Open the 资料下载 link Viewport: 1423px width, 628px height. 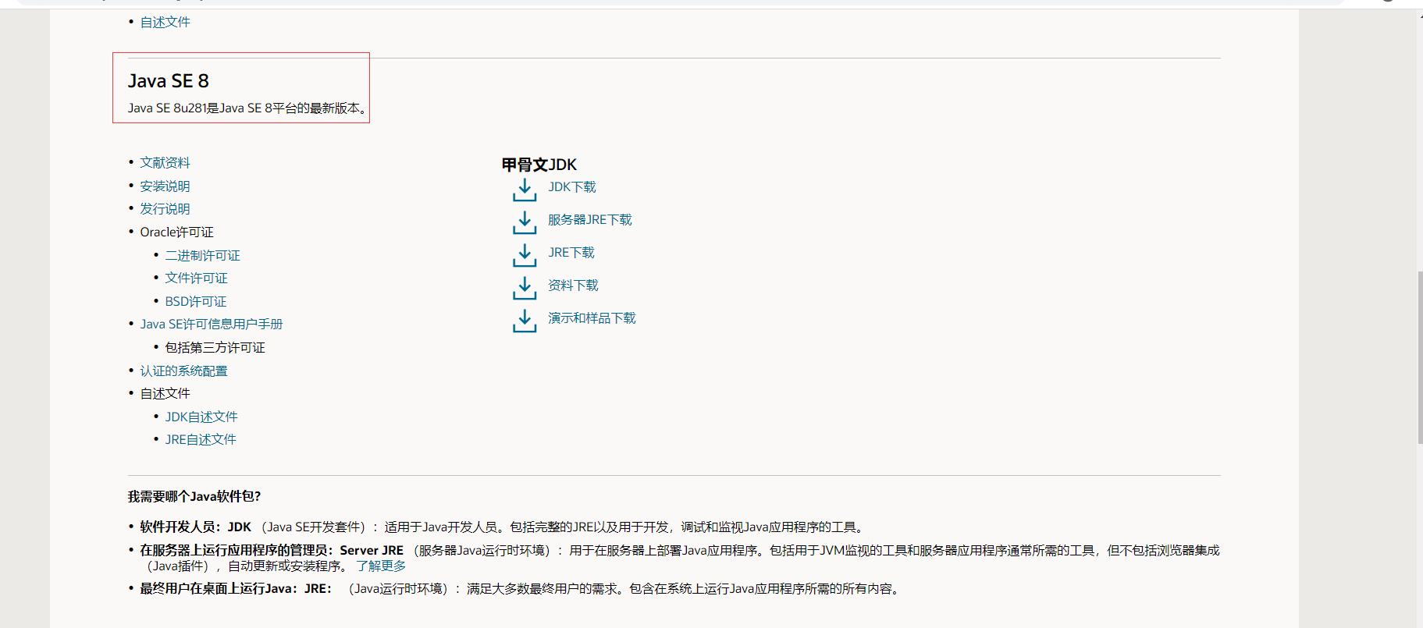[573, 286]
